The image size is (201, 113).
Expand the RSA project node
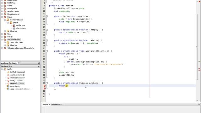(x=2, y=34)
